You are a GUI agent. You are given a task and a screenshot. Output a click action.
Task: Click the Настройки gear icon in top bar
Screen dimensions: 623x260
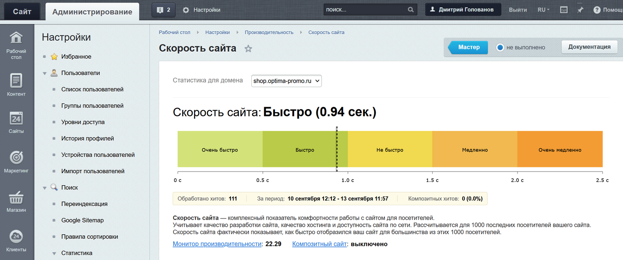pyautogui.click(x=186, y=10)
